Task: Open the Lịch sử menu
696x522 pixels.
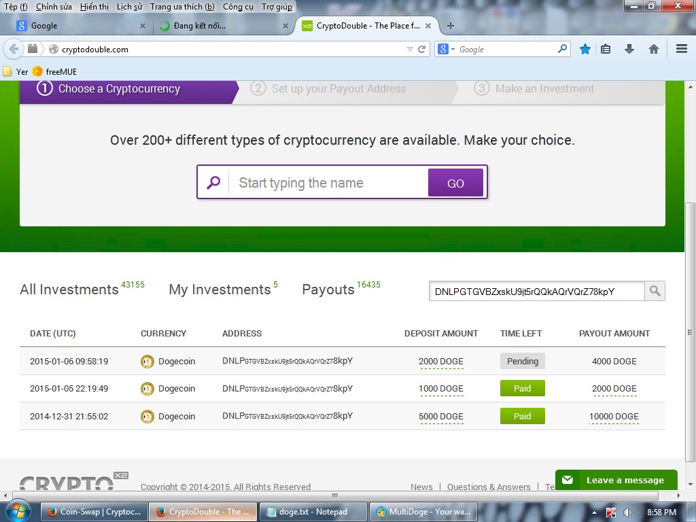Action: (x=129, y=7)
